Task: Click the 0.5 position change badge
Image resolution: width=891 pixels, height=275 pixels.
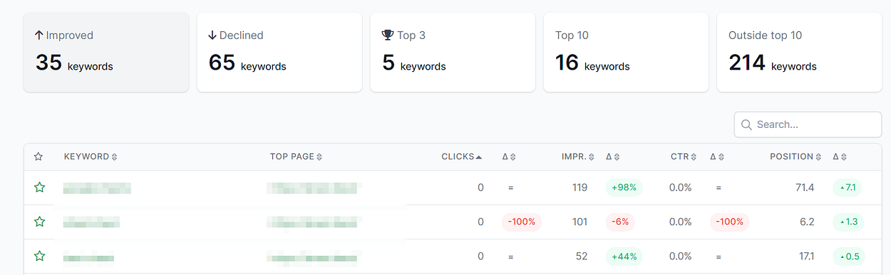Action: (x=848, y=256)
